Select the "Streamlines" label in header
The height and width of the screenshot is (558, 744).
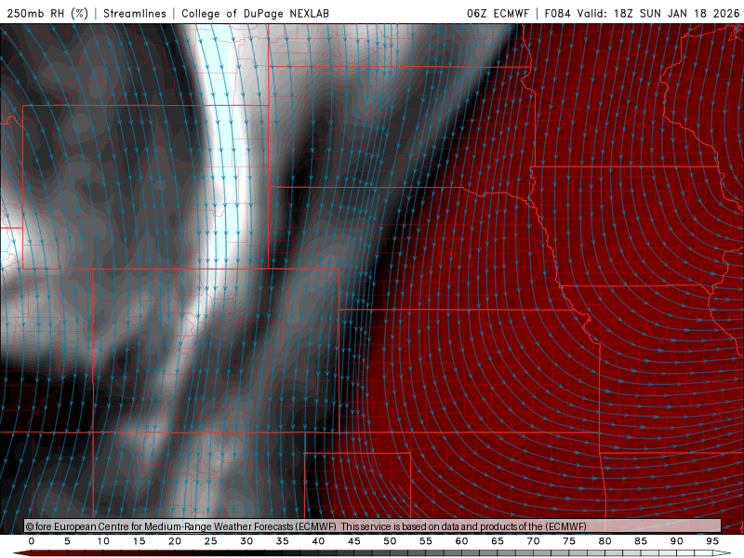pos(135,13)
